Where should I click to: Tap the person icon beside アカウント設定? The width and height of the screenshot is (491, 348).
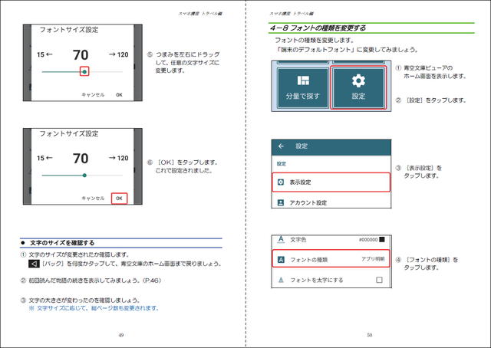281,203
